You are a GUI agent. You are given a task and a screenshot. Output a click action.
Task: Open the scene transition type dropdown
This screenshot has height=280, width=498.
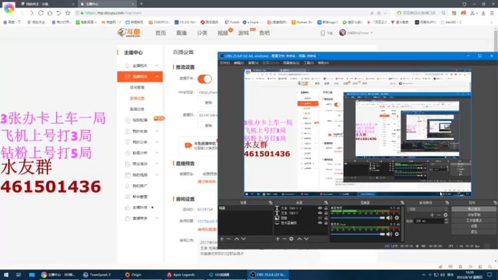[x=428, y=209]
